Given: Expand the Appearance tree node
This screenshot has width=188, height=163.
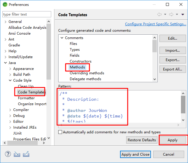Looking at the screenshot, I should (10, 69).
